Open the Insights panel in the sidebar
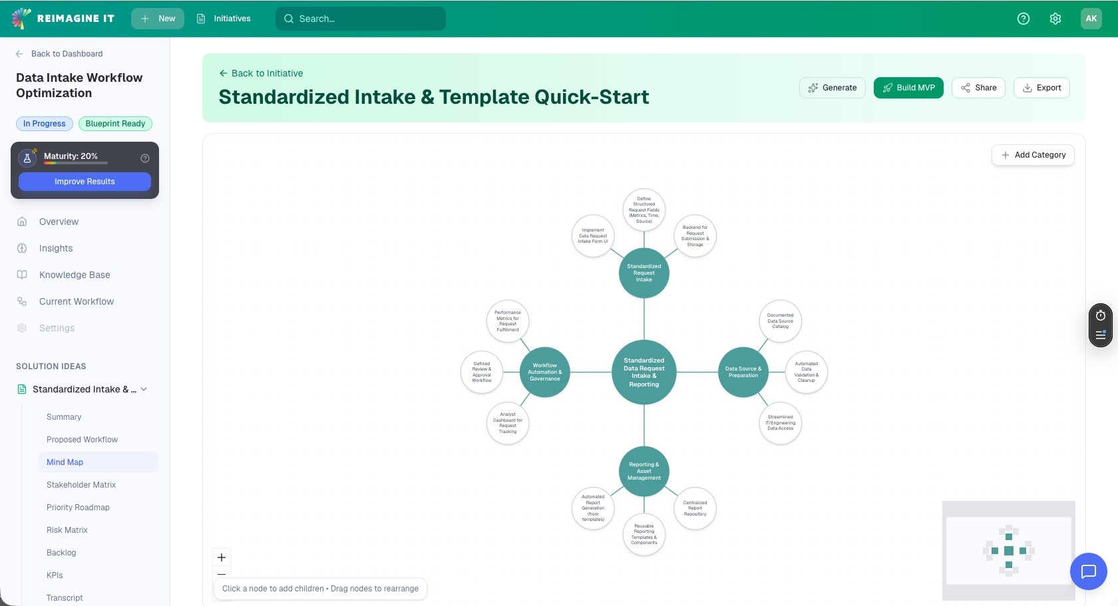 56,248
